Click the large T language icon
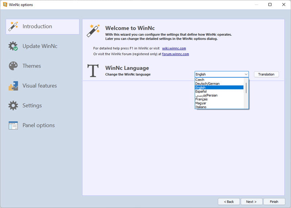291x208 pixels. (x=93, y=71)
